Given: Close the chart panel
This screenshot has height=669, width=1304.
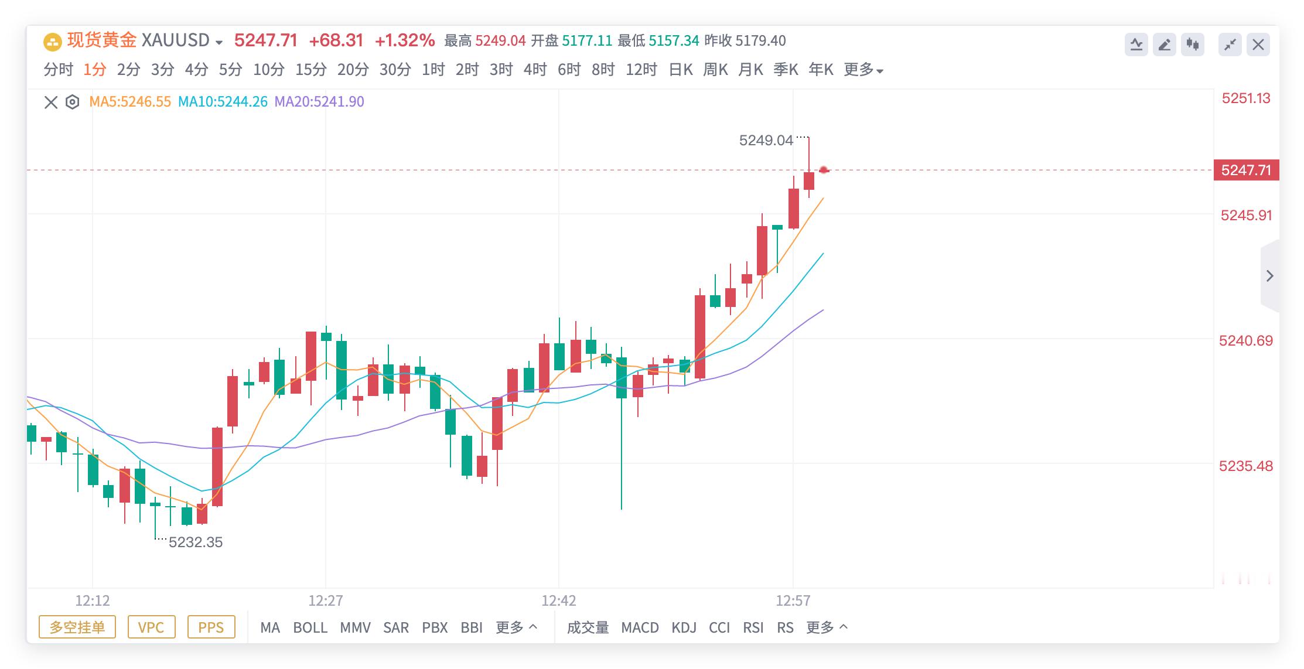Looking at the screenshot, I should point(1258,45).
